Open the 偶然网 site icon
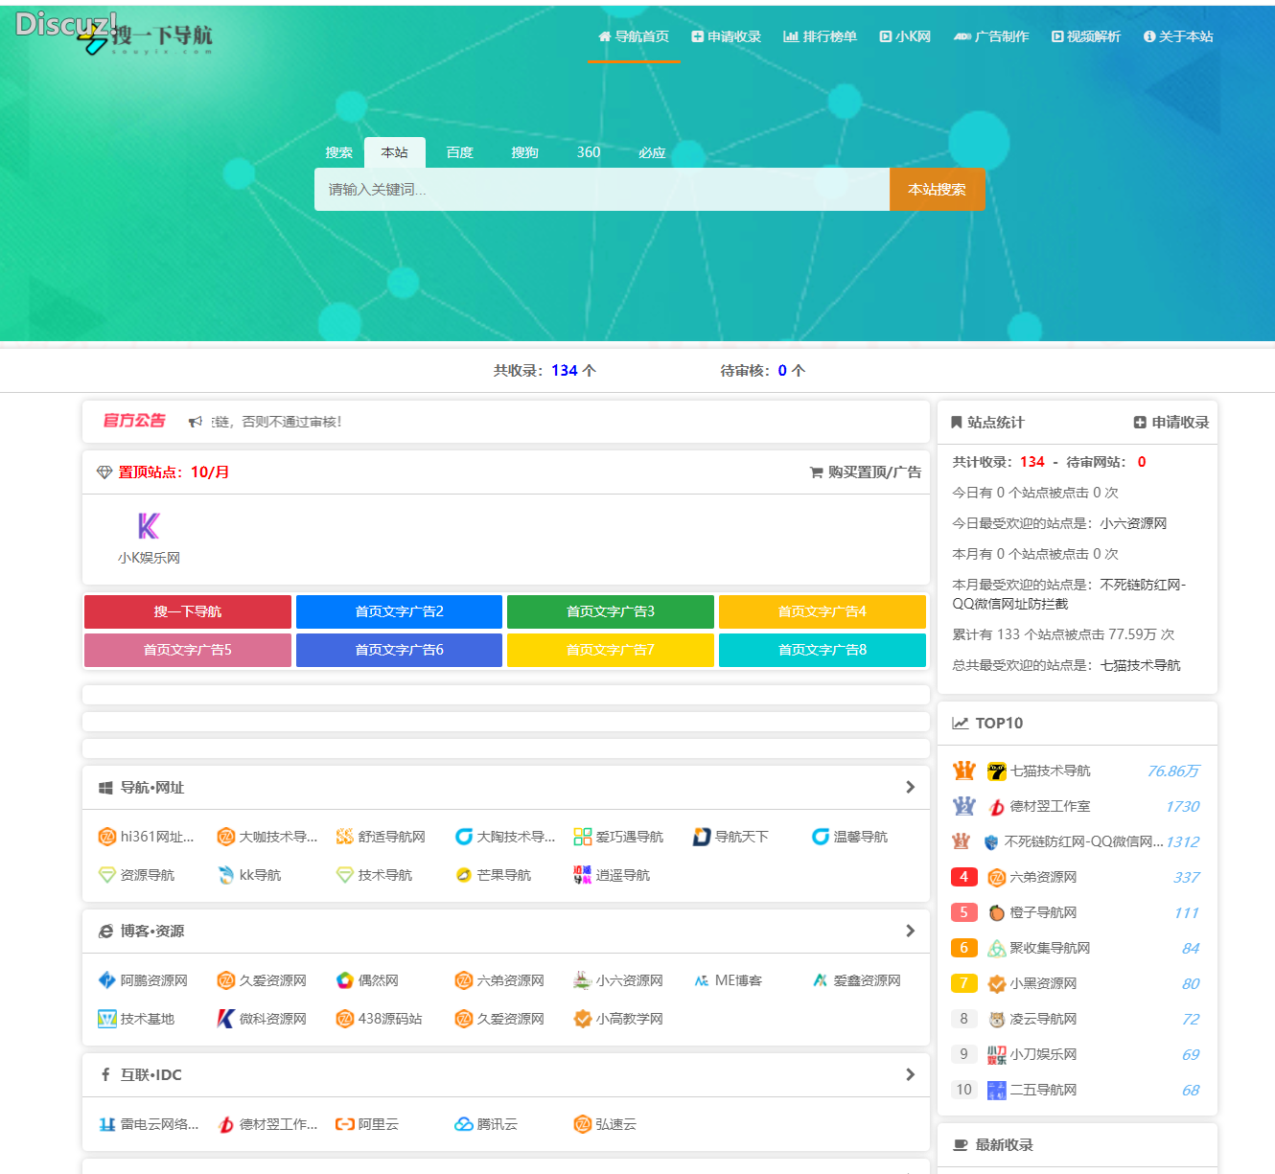The width and height of the screenshot is (1275, 1174). 345,980
